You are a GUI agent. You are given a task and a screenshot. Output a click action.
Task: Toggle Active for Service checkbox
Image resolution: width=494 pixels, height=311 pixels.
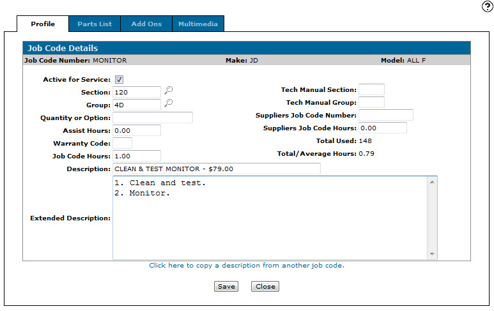(119, 79)
